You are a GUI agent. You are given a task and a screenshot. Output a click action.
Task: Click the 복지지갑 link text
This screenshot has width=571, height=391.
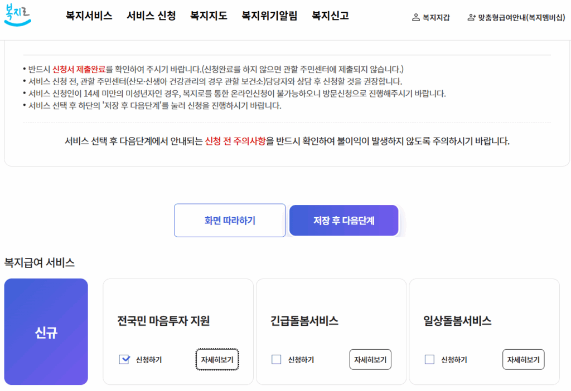point(436,17)
